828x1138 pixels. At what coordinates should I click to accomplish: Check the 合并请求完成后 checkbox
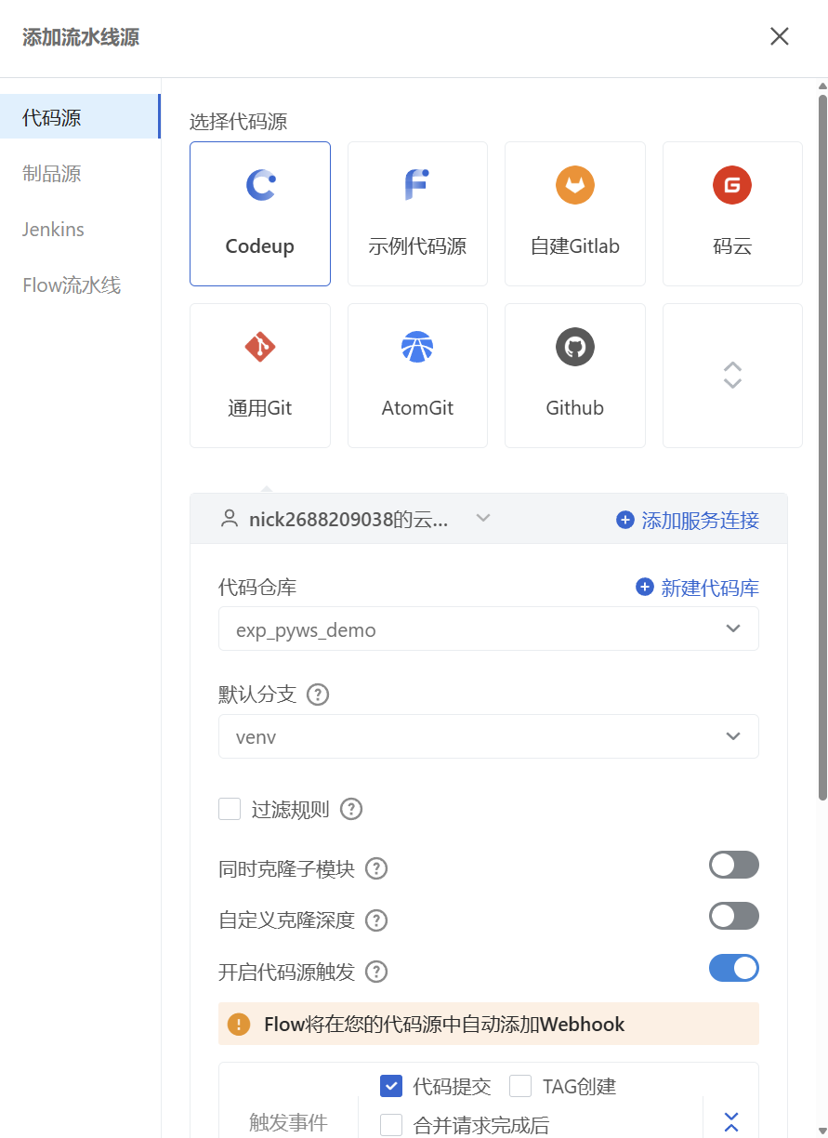click(x=391, y=1125)
